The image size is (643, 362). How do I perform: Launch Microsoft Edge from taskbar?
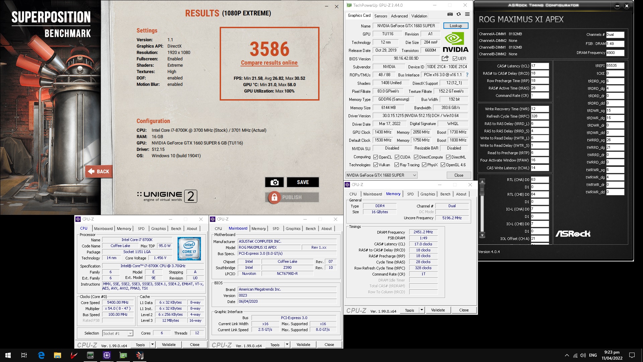click(41, 355)
